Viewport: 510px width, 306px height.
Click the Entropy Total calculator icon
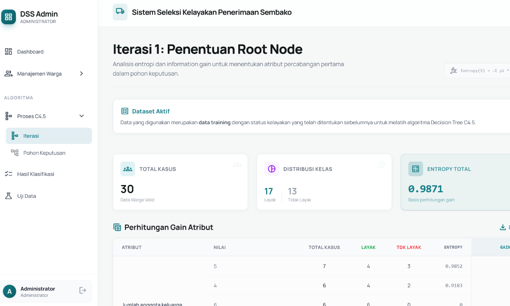(x=416, y=169)
